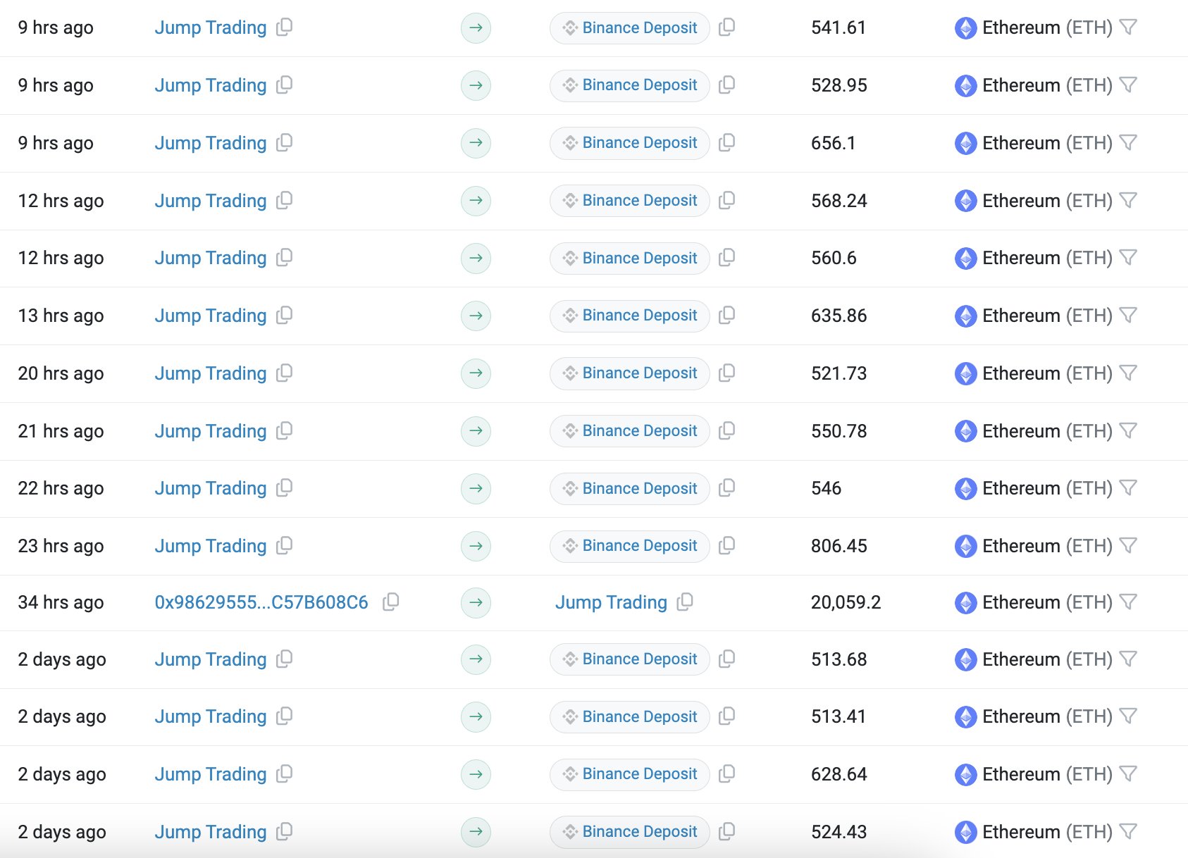Click the green arrow in the 20,059.2 row
This screenshot has height=858, width=1188.
click(x=476, y=603)
